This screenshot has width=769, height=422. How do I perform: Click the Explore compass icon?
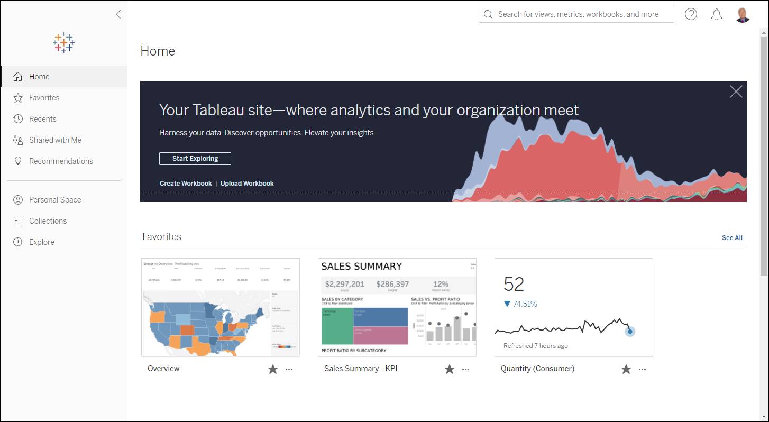[18, 242]
